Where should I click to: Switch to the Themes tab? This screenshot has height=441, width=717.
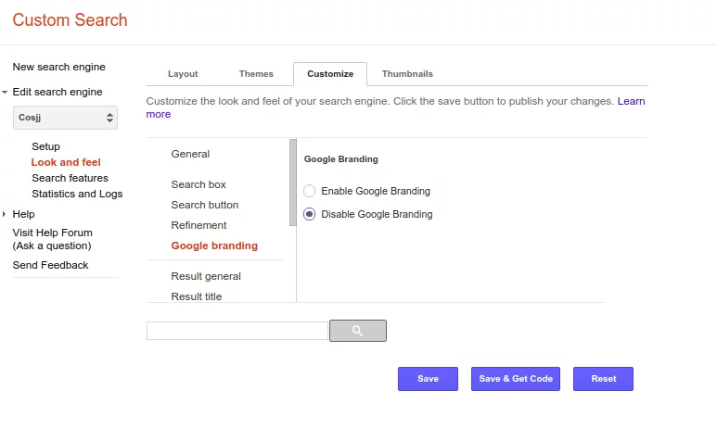tap(256, 74)
